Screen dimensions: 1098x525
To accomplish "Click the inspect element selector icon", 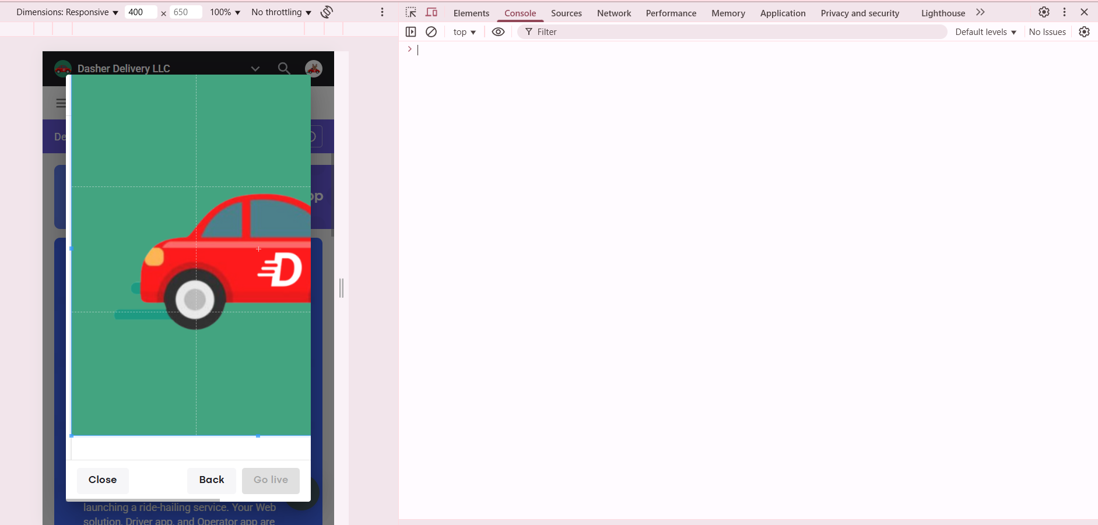I will point(411,12).
